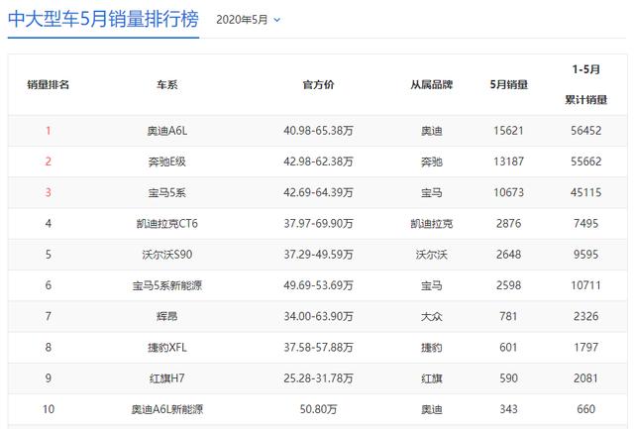Click the cumulative sales value 10711
634x429 pixels.
pos(585,285)
